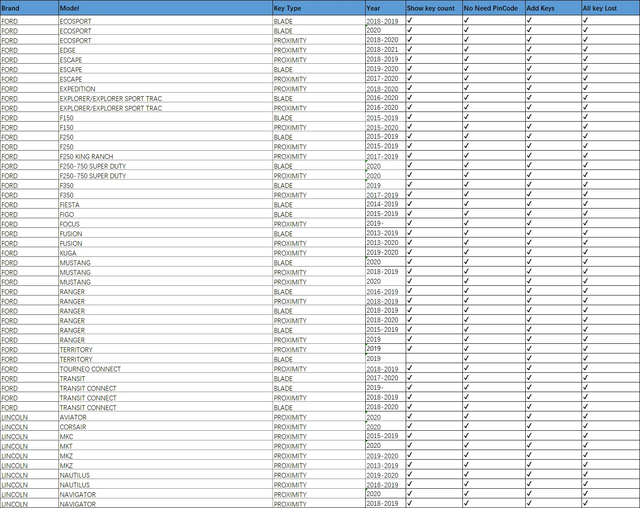
Task: Click the All key Lost checkmark for FIGO
Action: [x=585, y=213]
